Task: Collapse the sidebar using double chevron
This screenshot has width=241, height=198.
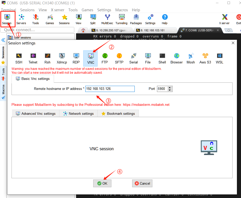Action: 3,40
